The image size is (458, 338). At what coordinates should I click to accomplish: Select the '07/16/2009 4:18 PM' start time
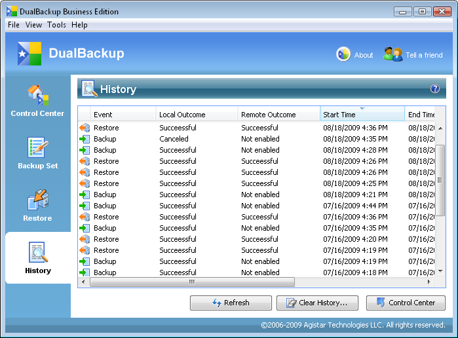click(x=355, y=272)
